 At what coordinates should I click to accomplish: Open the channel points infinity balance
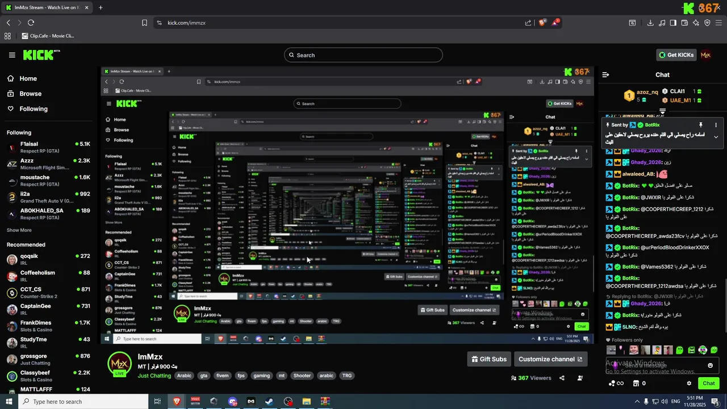click(616, 383)
